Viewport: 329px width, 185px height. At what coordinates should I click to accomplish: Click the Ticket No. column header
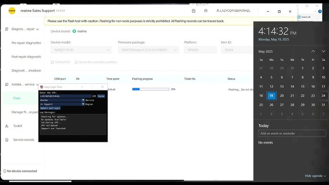click(x=190, y=79)
